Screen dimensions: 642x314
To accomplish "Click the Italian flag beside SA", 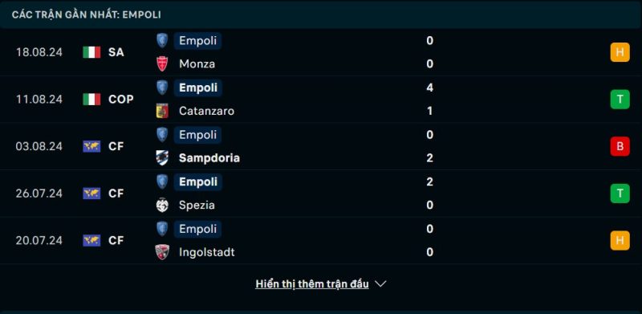I will pos(91,52).
